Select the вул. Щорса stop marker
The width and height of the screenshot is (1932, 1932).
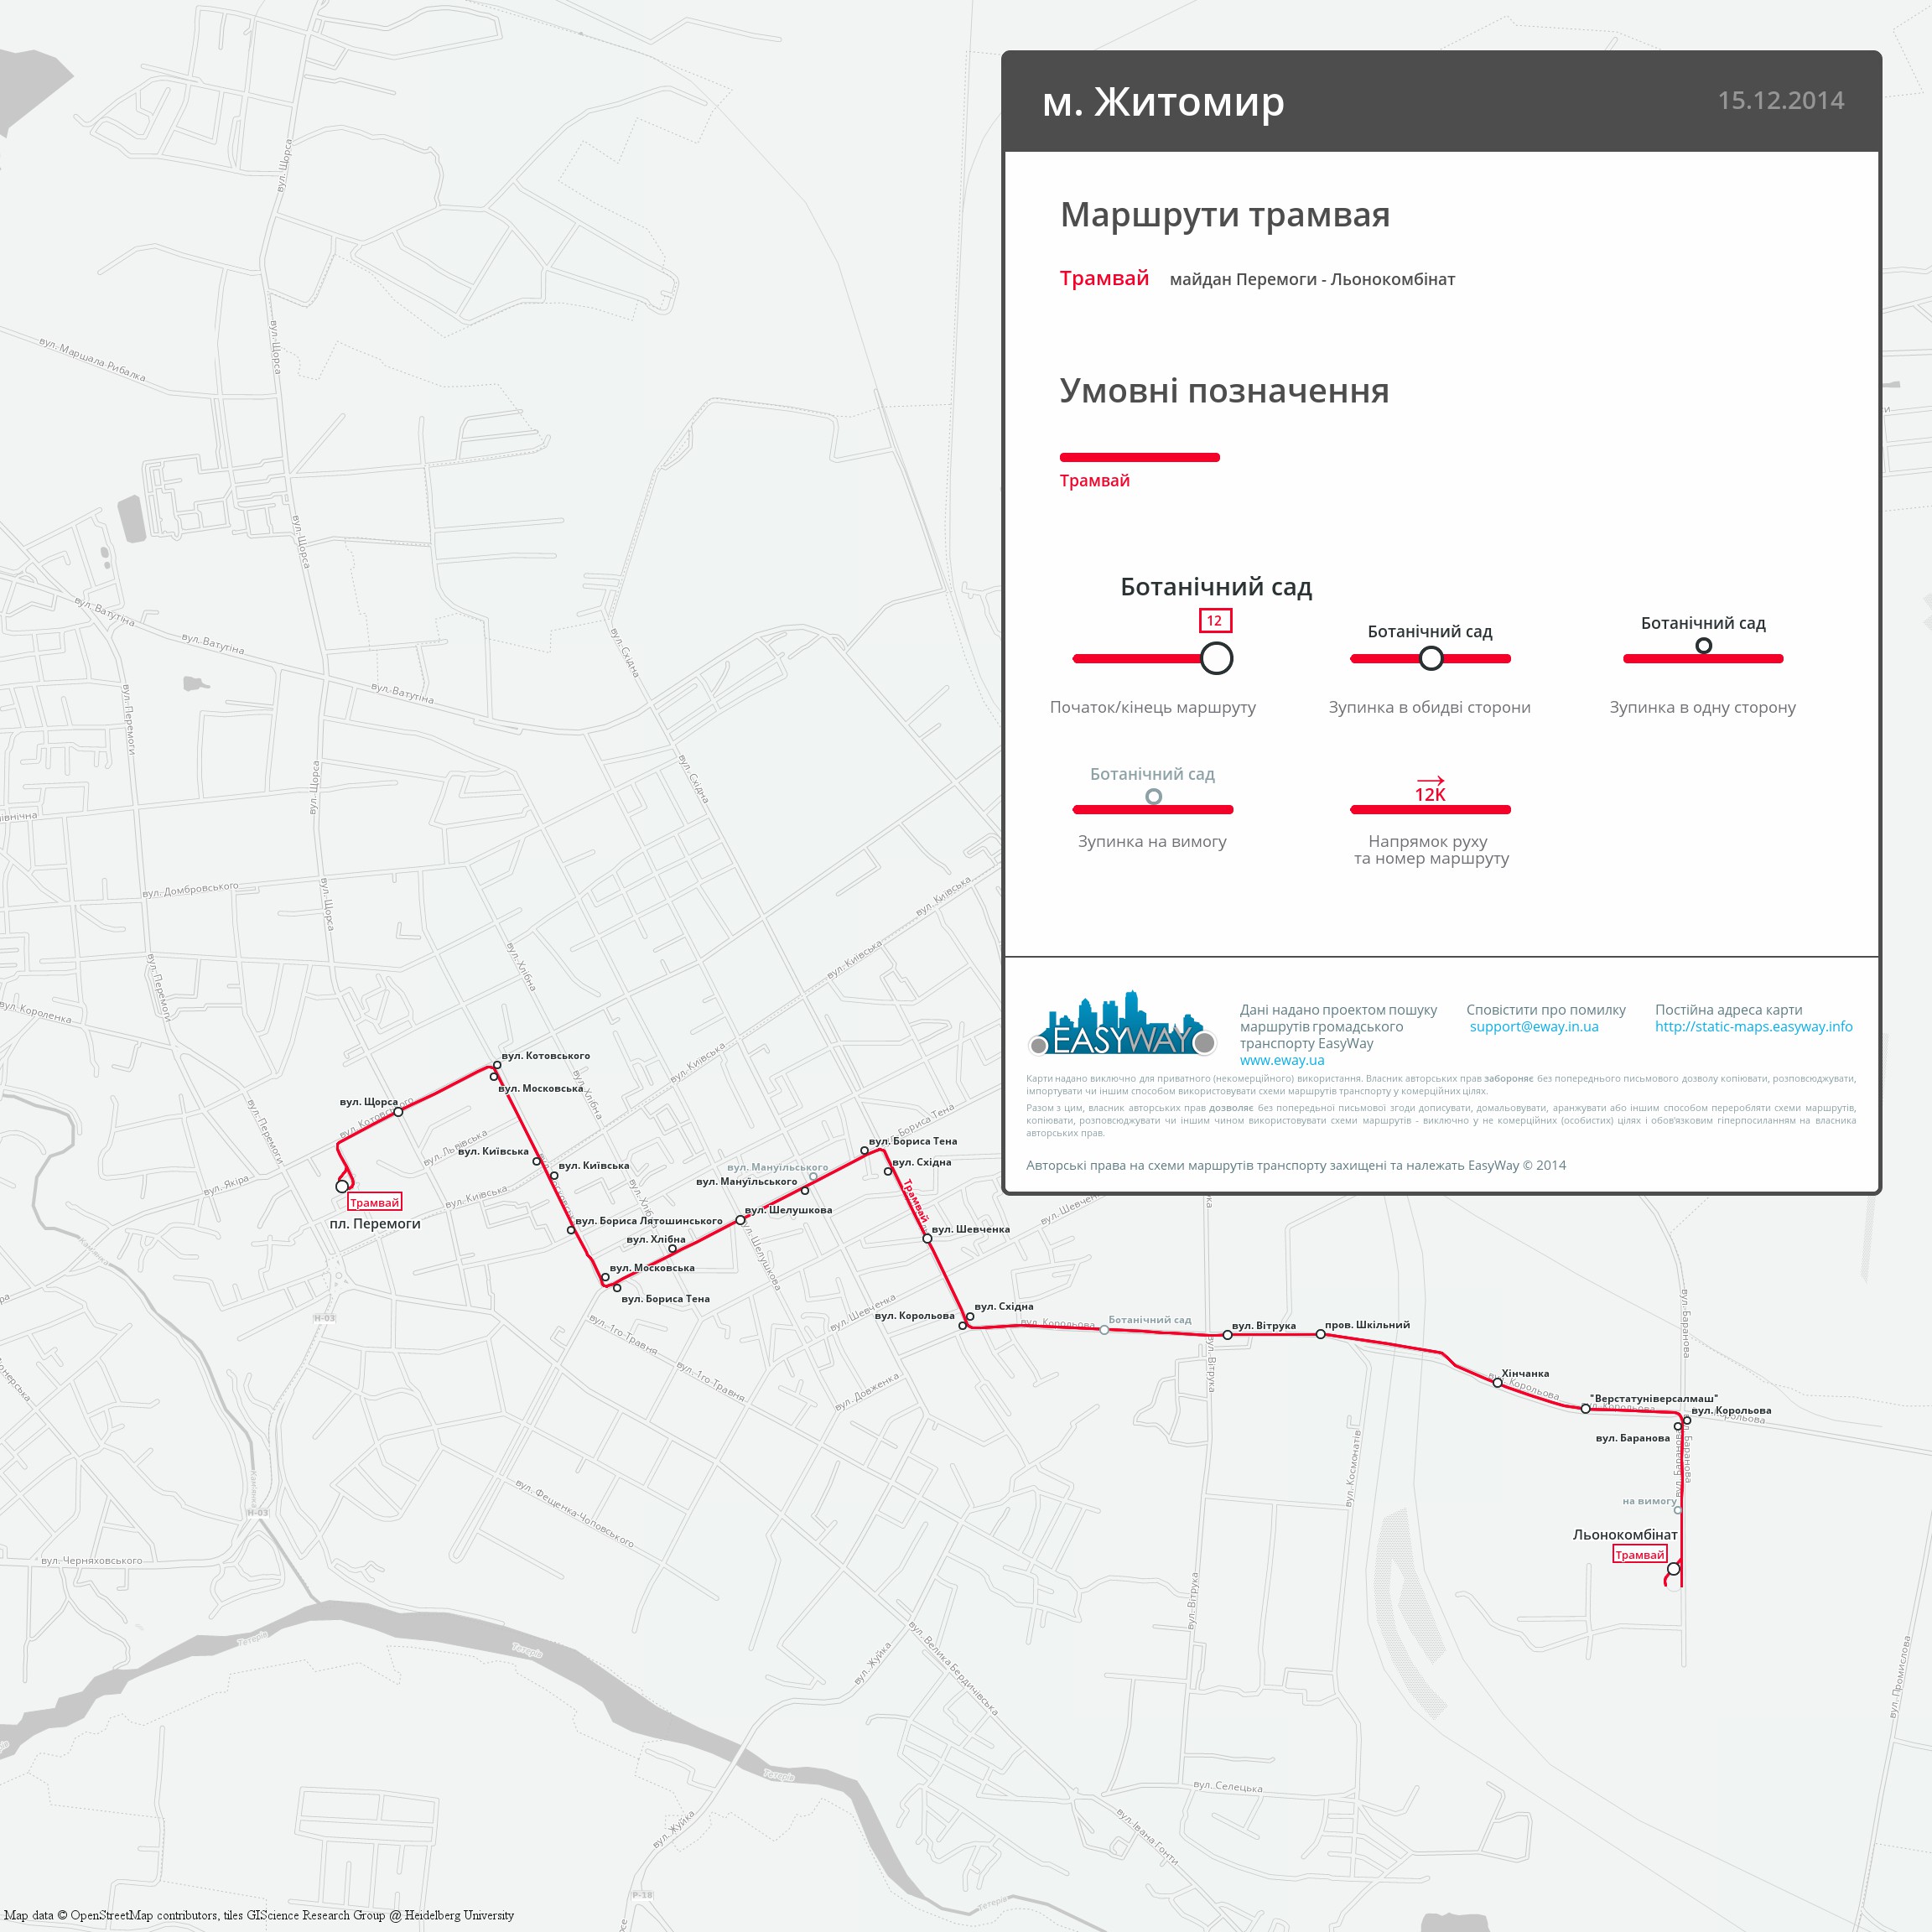(398, 1112)
